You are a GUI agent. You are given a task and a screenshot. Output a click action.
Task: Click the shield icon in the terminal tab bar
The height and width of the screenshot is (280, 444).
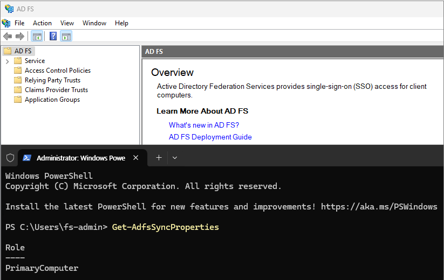tap(10, 158)
